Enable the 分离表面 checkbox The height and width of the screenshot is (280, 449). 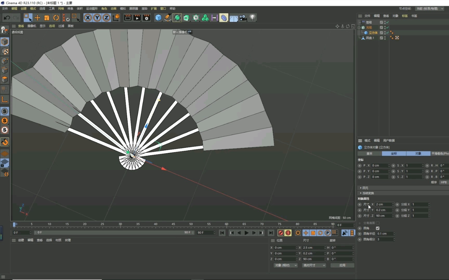tap(378, 223)
